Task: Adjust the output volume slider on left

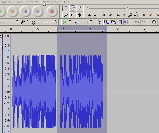Action: [x=9, y=22]
